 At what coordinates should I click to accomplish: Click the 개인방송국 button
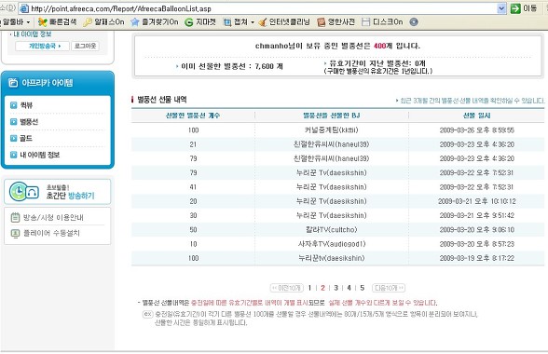[x=42, y=46]
